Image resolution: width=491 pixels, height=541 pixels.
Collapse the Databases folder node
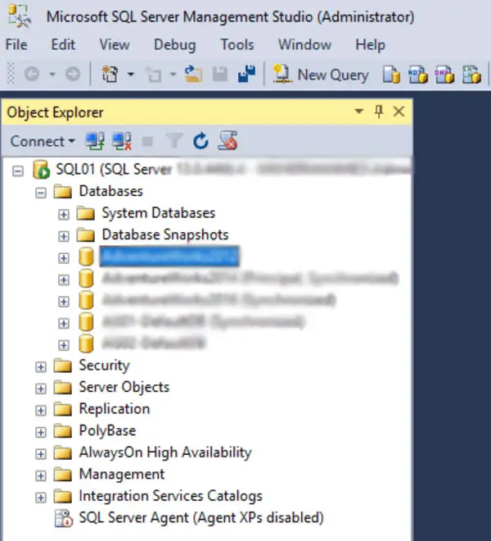(x=41, y=192)
